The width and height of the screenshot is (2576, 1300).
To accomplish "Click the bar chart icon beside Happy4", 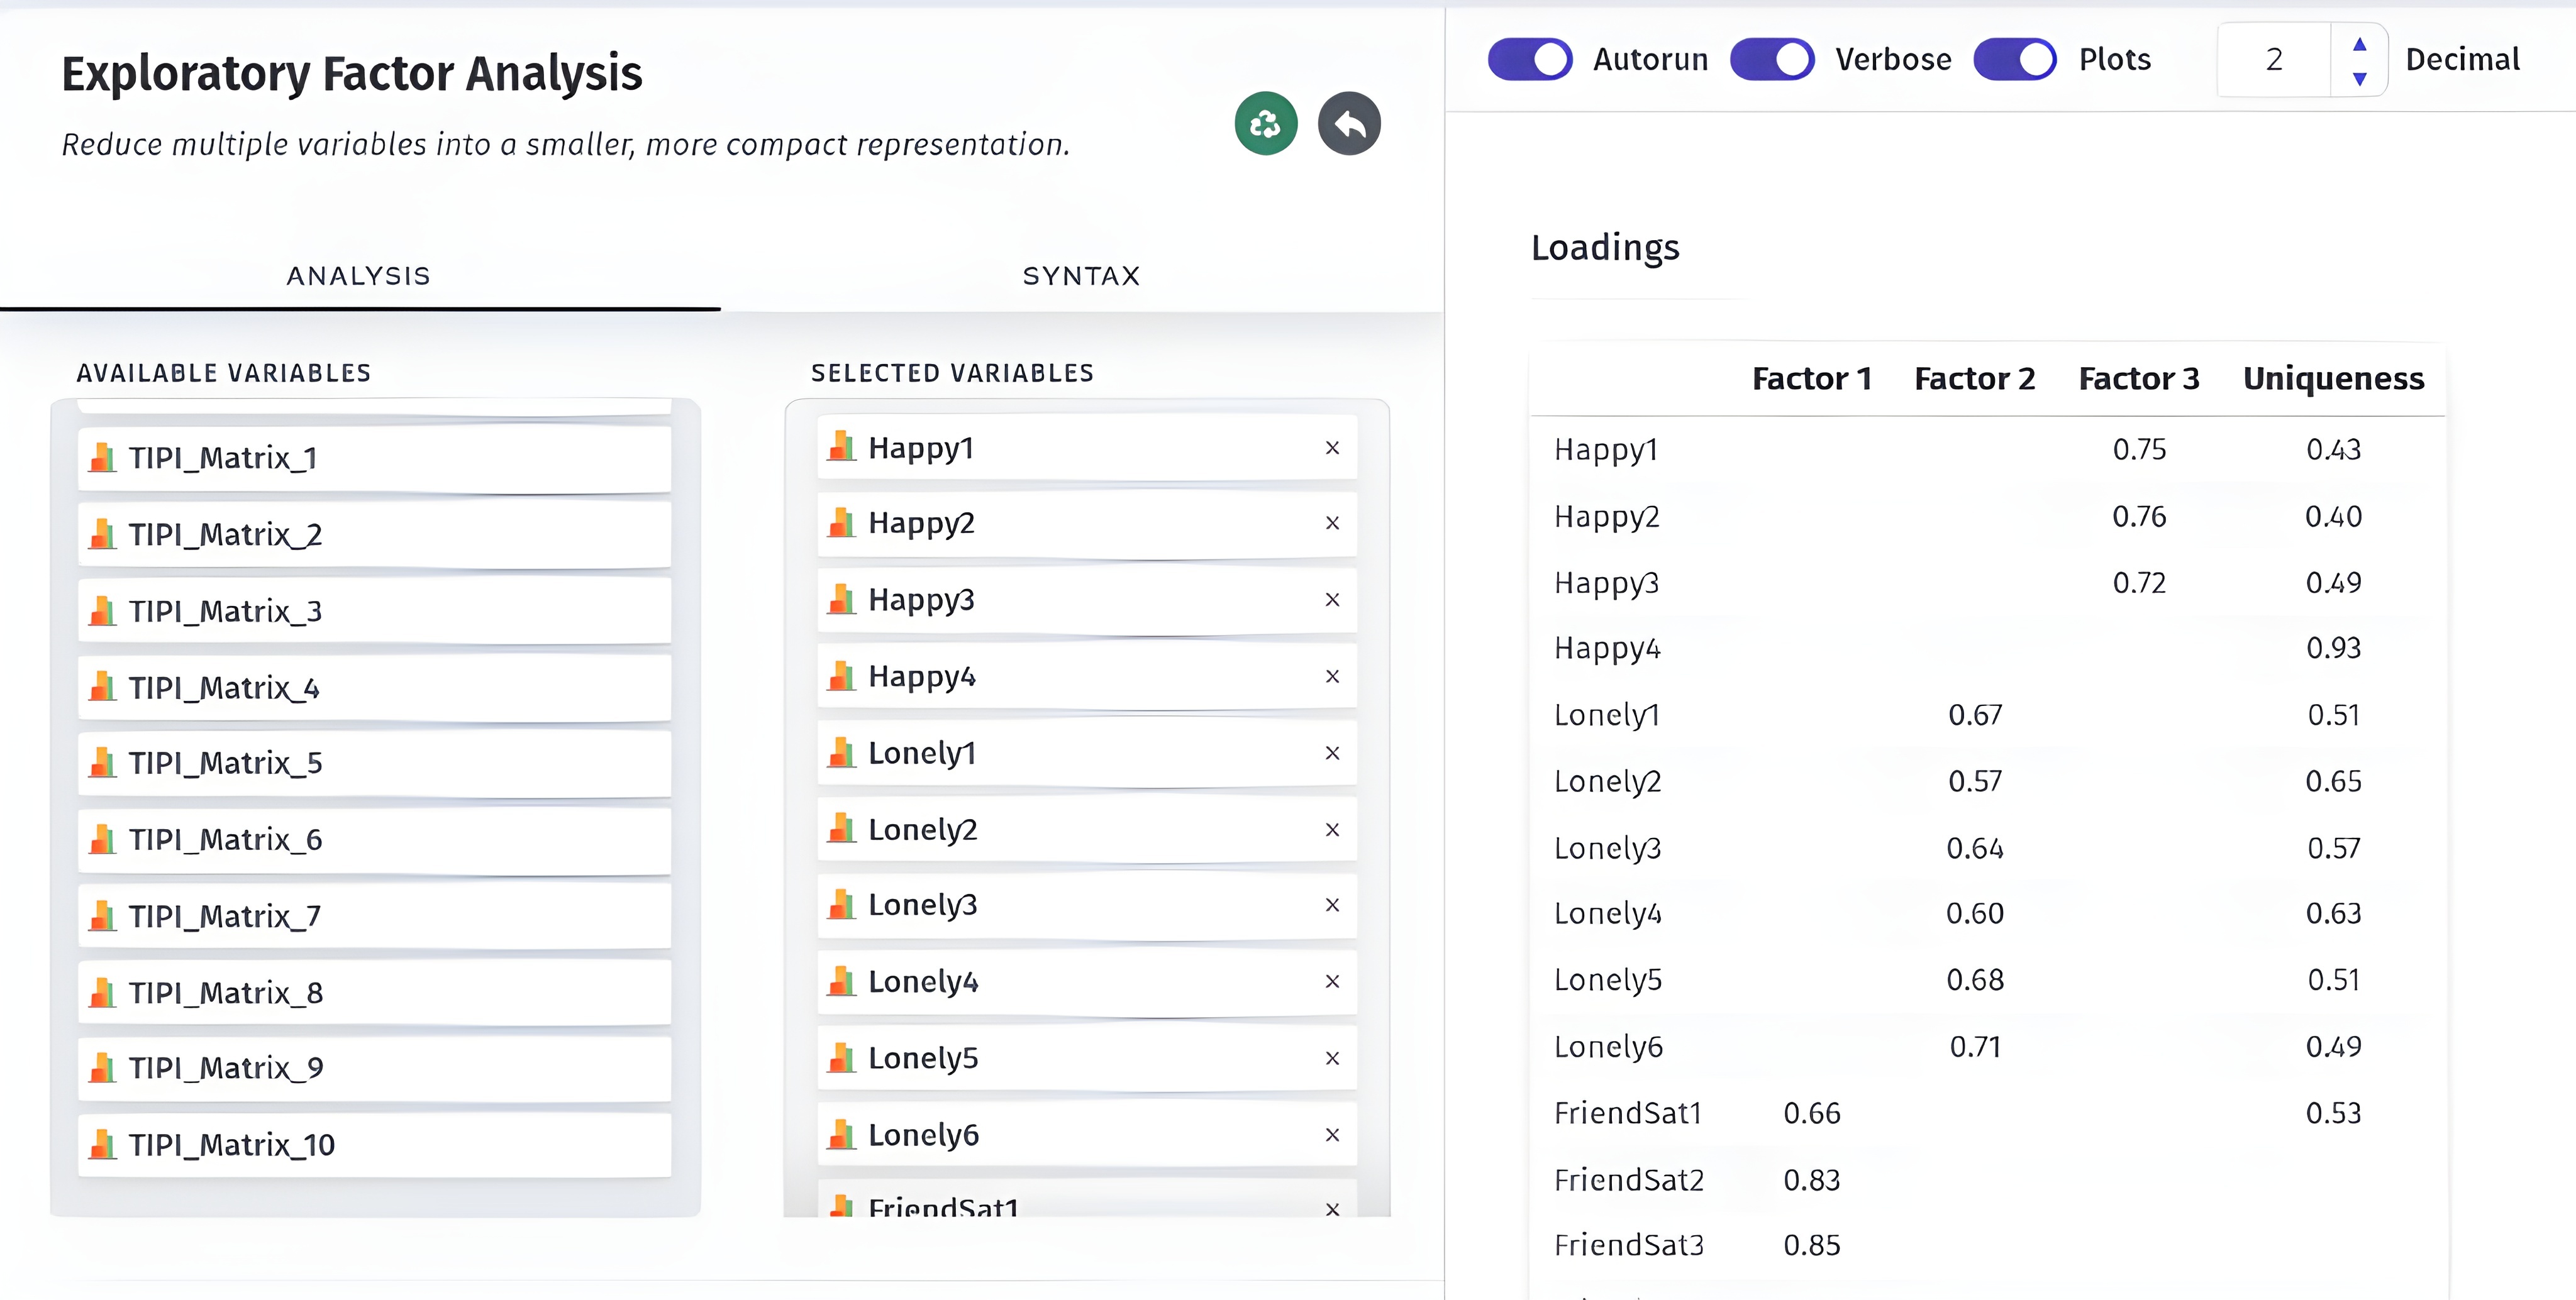I will (842, 676).
